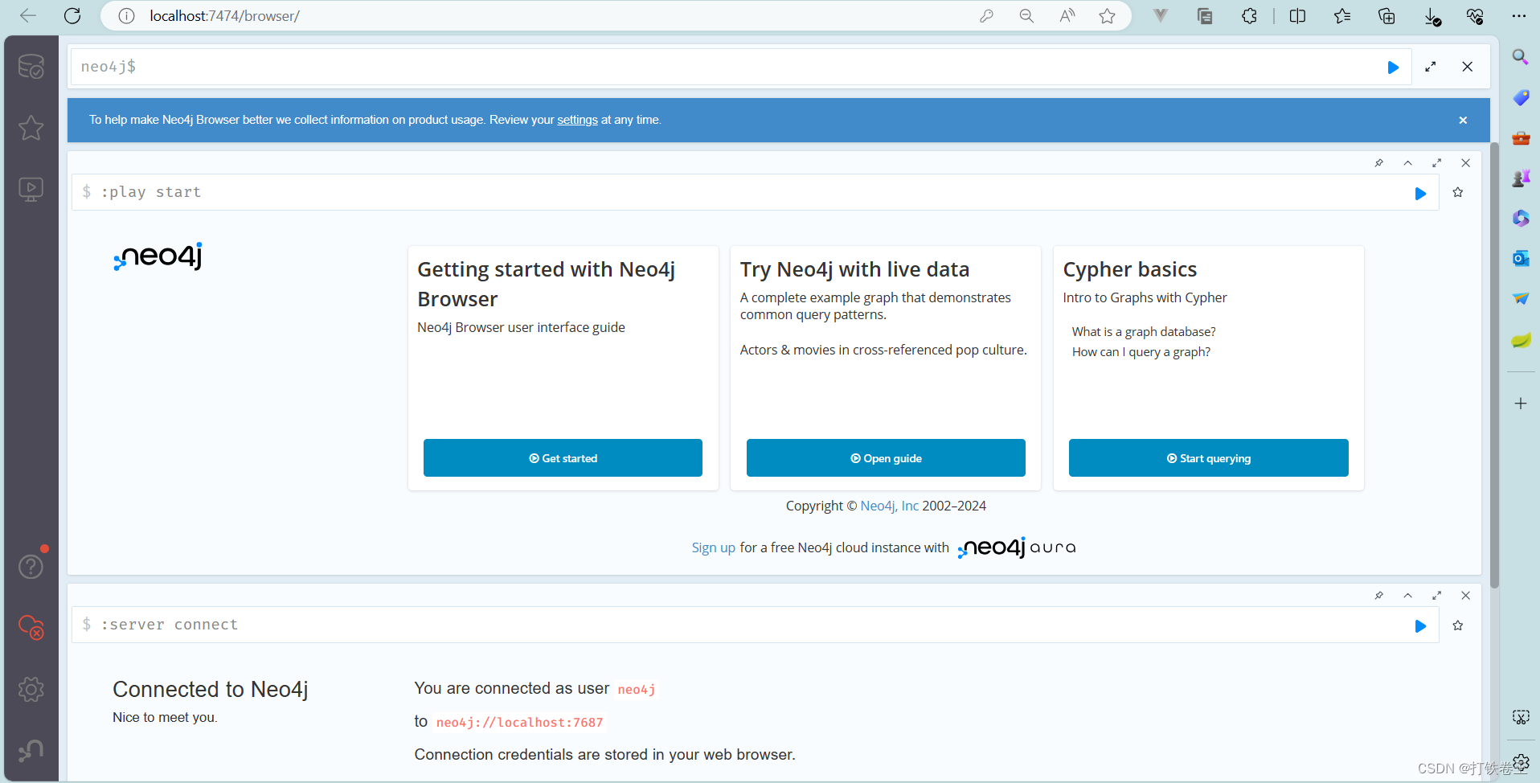Image resolution: width=1540 pixels, height=783 pixels.
Task: Open the browser Extensions puzzle icon
Action: (x=1249, y=16)
